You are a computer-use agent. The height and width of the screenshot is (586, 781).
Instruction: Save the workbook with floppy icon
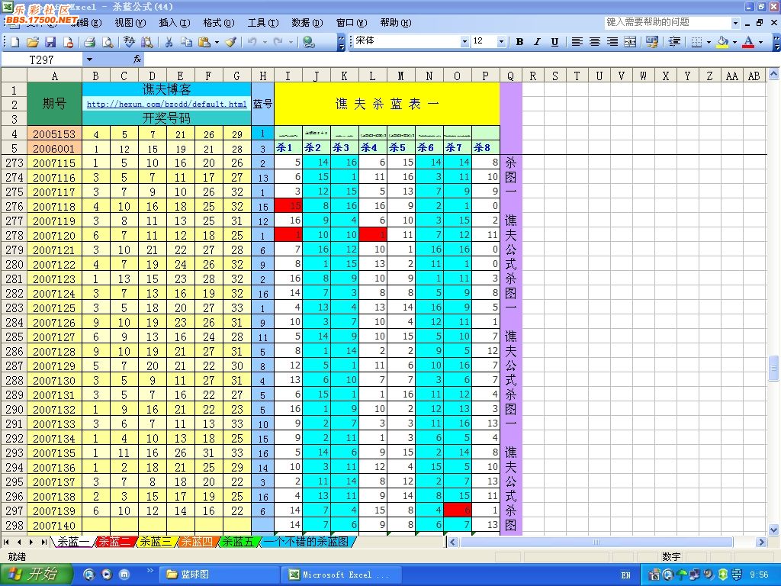coord(50,43)
